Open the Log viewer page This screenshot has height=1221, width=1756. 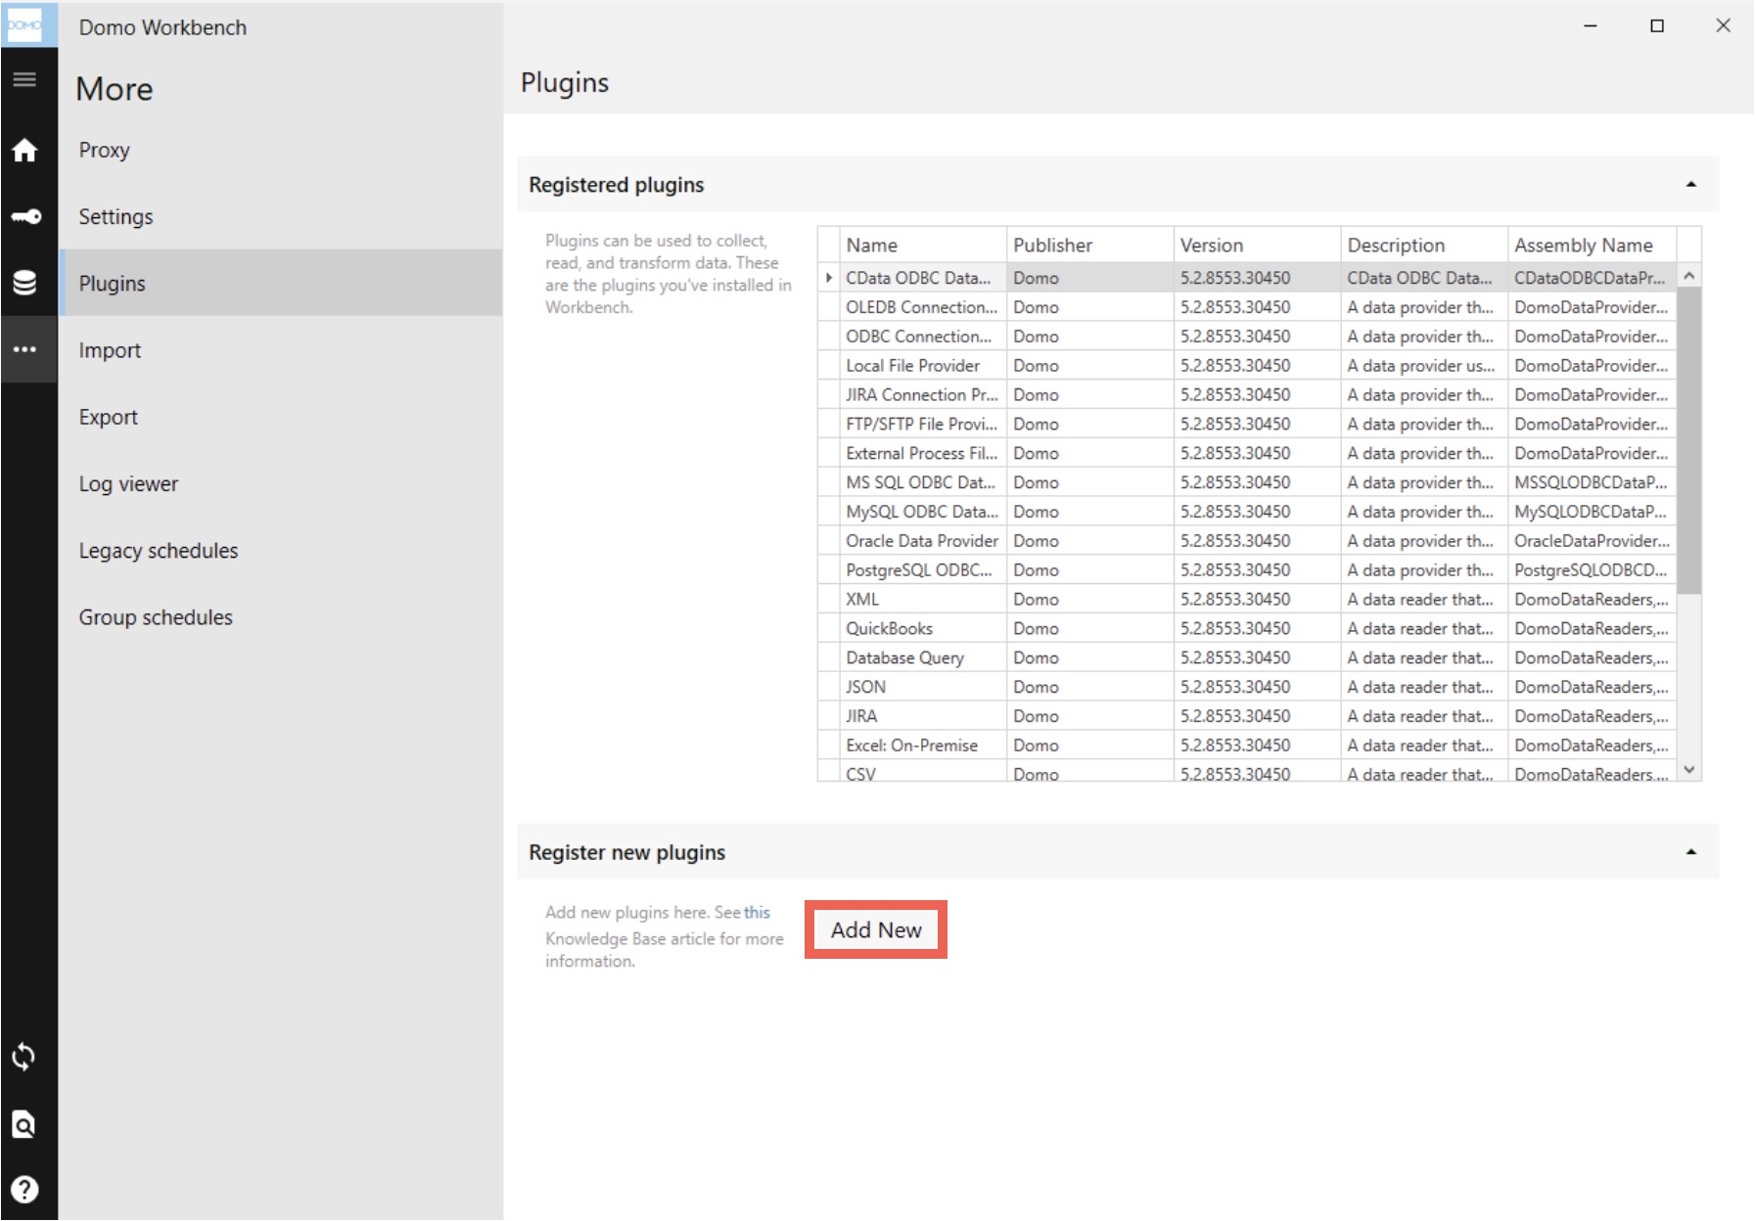coord(128,483)
